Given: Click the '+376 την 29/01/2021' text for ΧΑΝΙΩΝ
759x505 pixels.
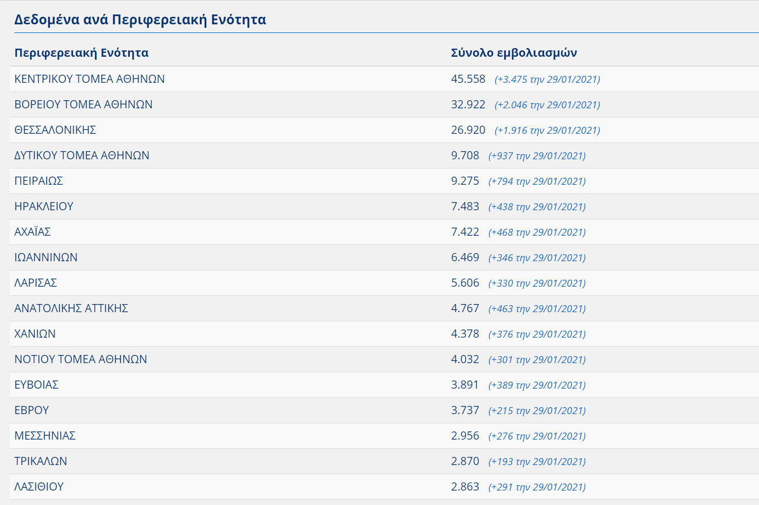Looking at the screenshot, I should click(537, 335).
